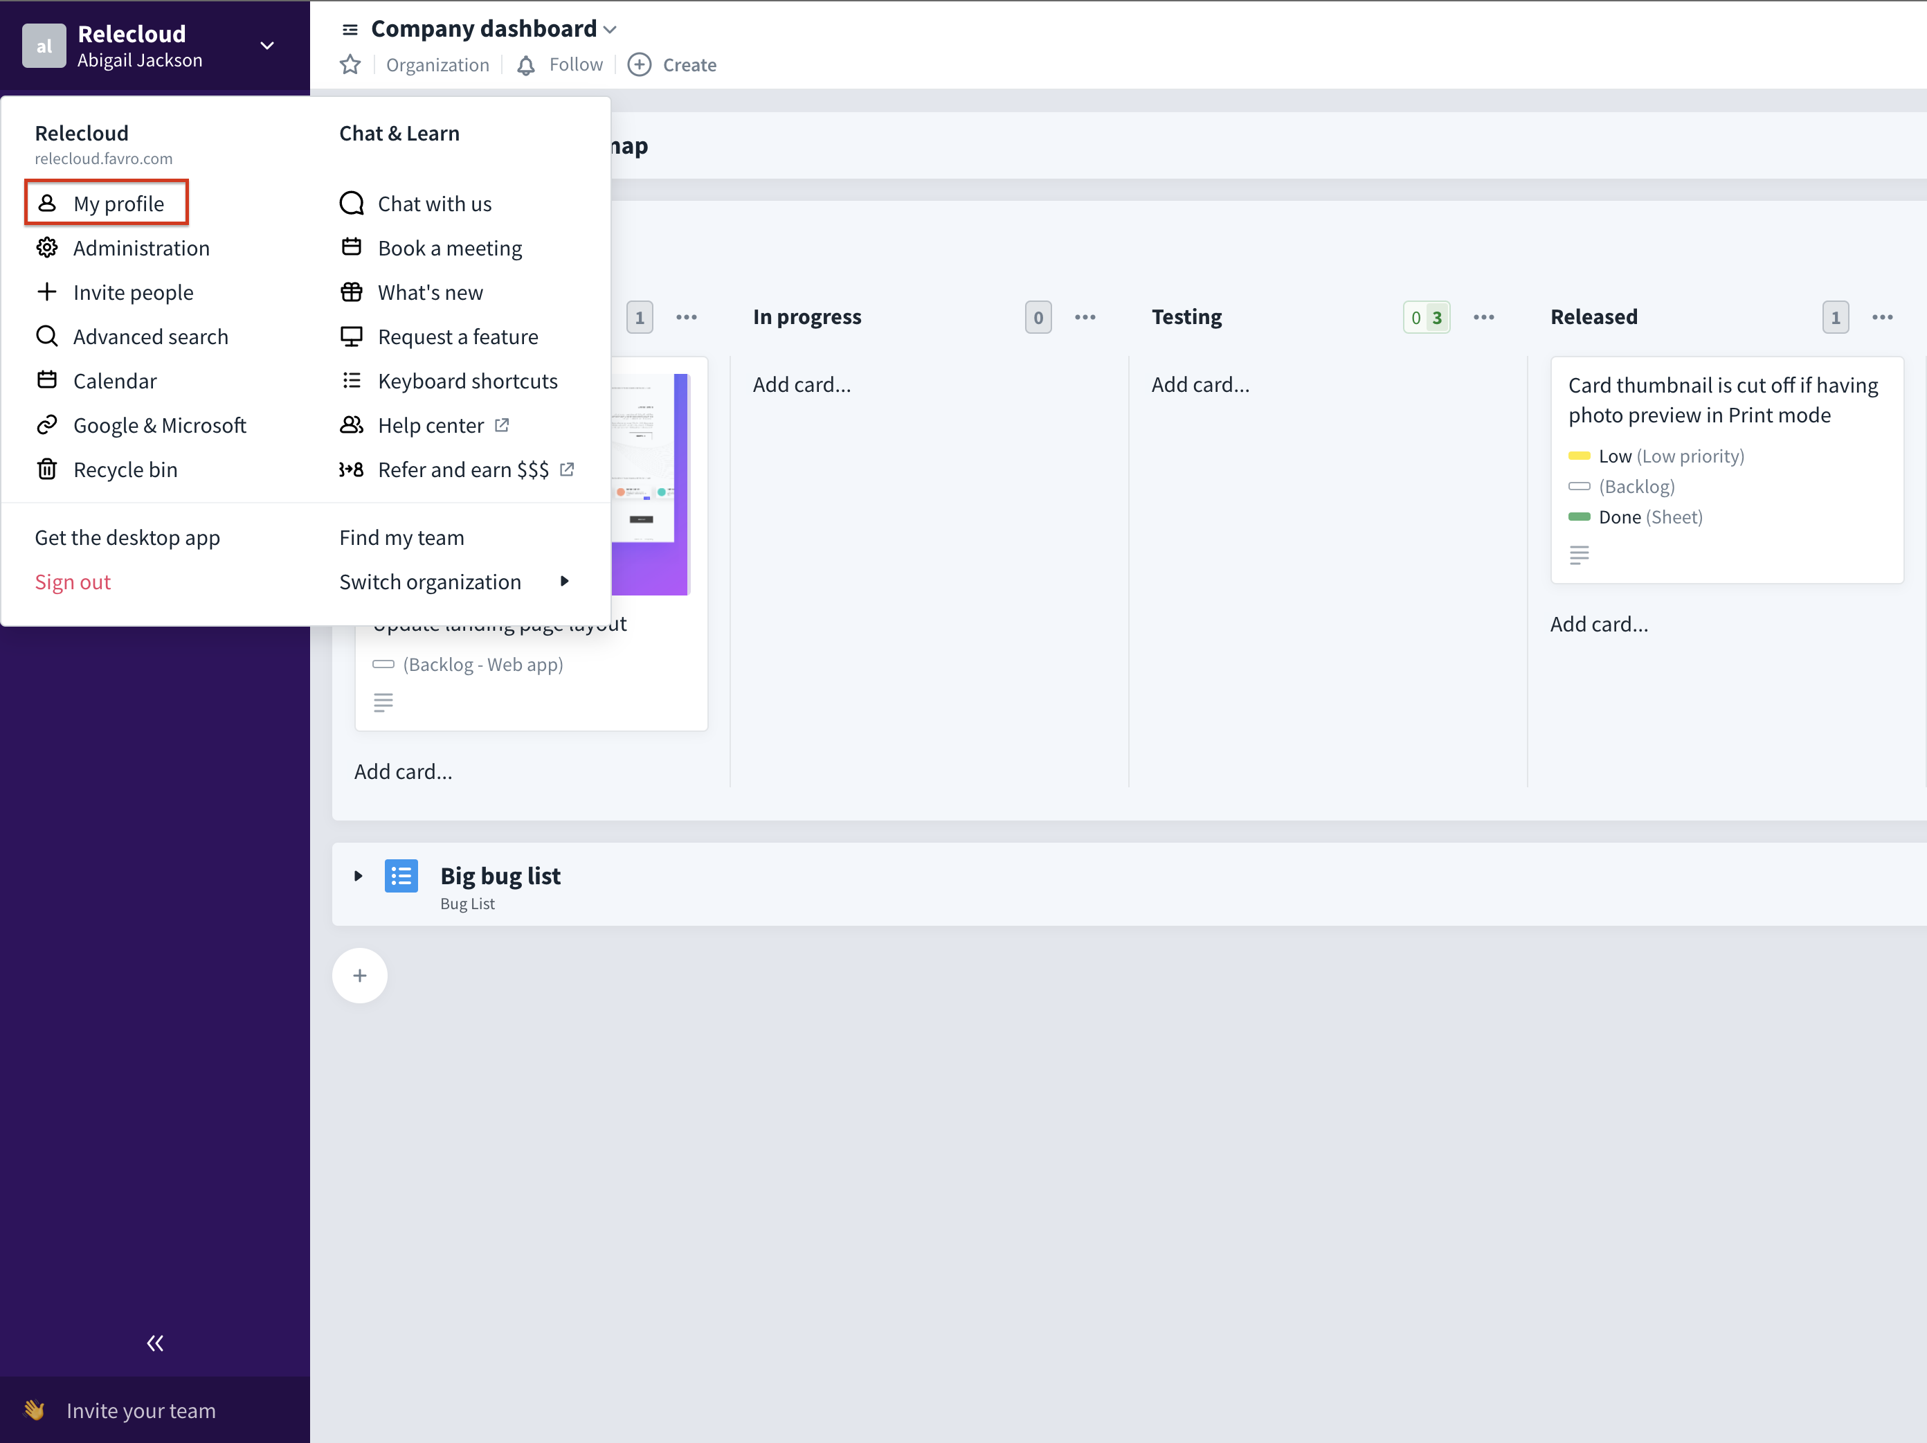Star the Company dashboard as favorite
The height and width of the screenshot is (1443, 1927).
pyautogui.click(x=350, y=64)
